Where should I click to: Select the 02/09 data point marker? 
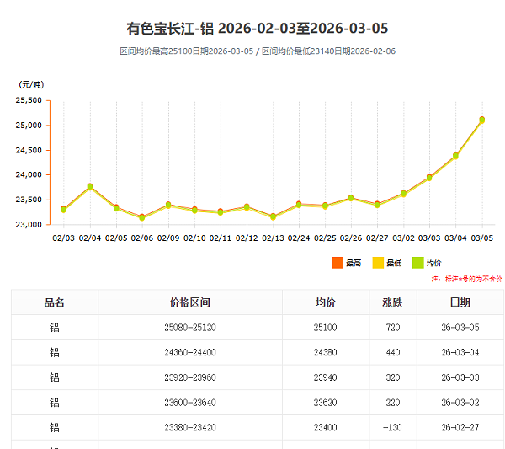click(168, 205)
